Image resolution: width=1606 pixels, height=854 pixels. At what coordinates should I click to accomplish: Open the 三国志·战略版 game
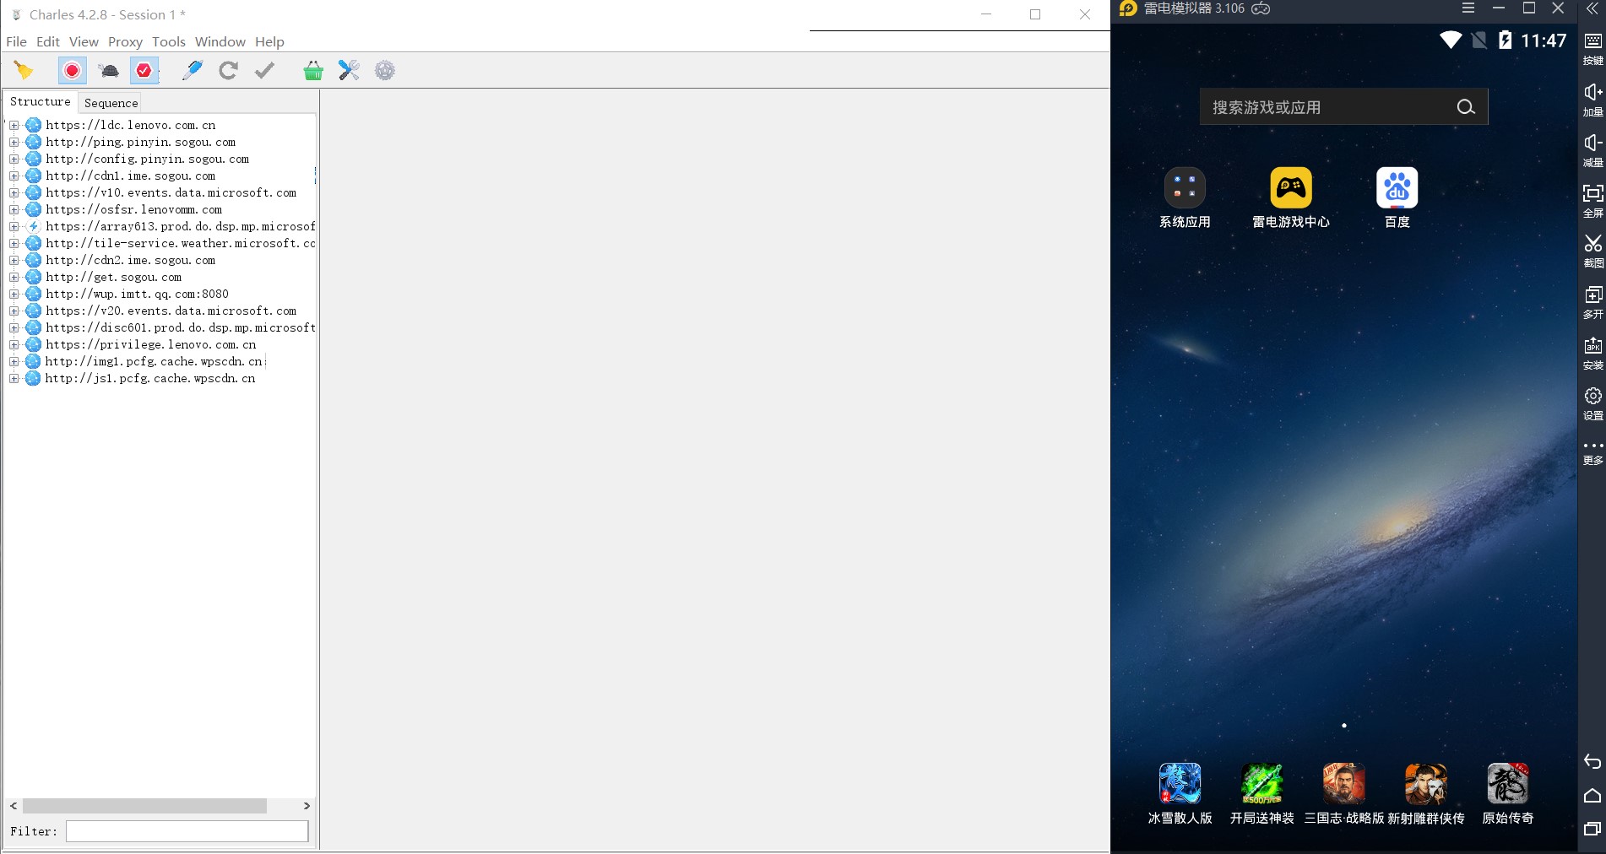[1343, 794]
